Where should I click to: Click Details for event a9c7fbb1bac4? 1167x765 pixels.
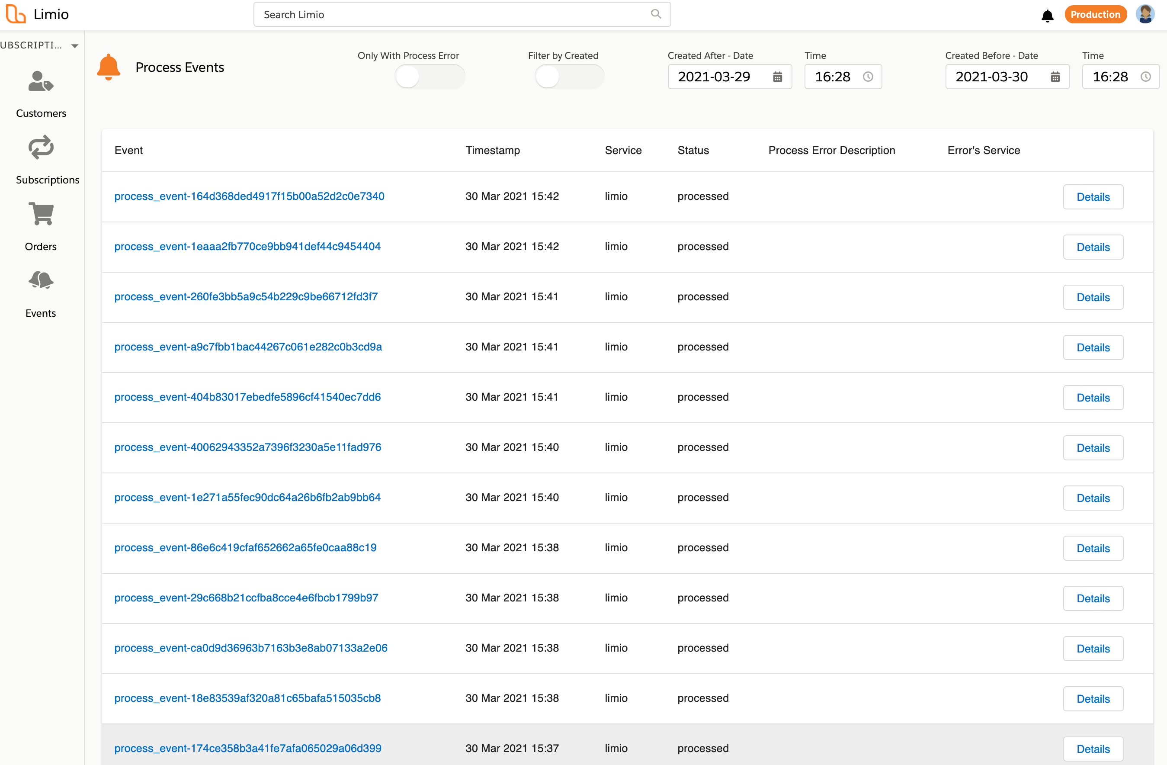coord(1093,347)
